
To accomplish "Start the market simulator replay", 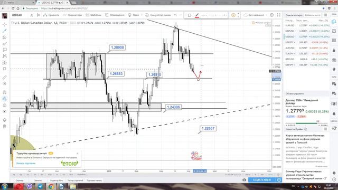I will pyautogui.click(x=158, y=15).
